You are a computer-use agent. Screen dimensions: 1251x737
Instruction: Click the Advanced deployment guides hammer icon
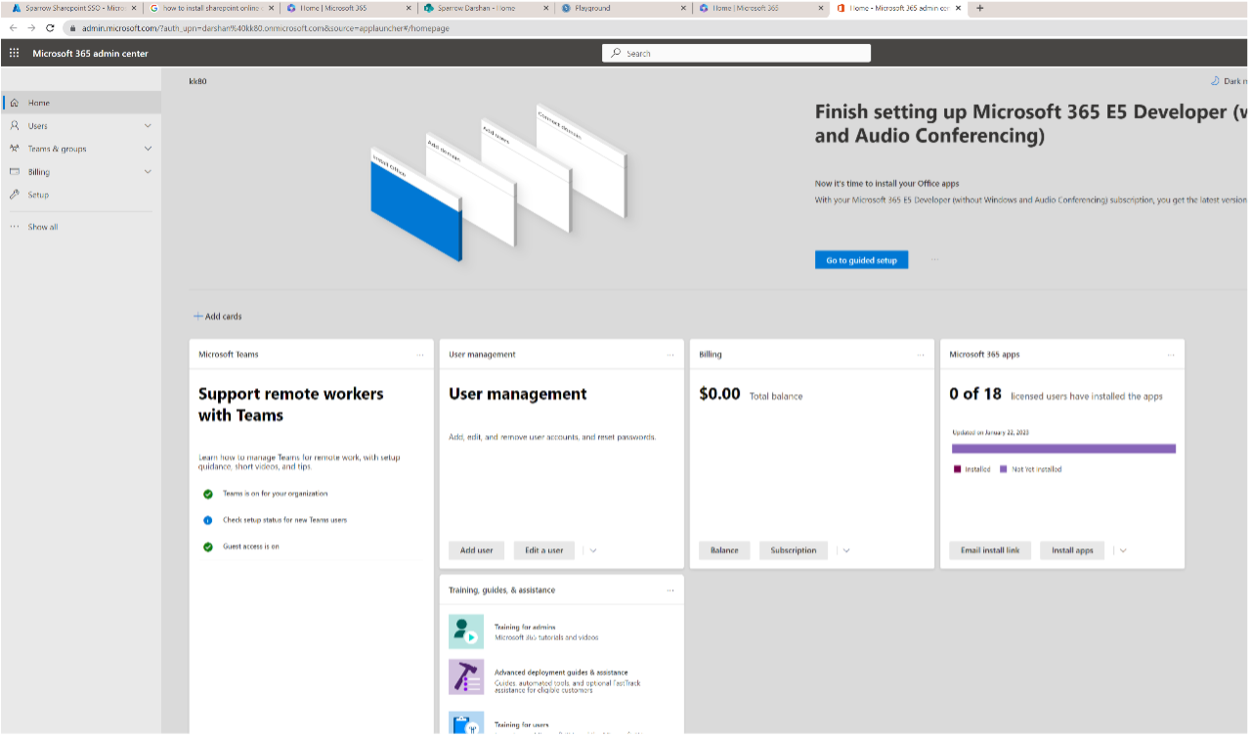pyautogui.click(x=466, y=676)
